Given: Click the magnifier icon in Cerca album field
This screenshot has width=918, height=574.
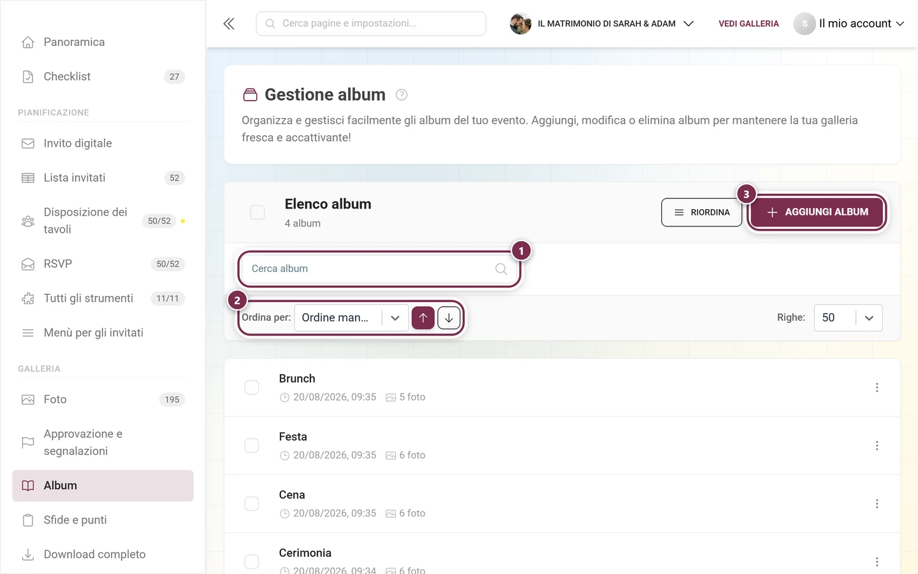Looking at the screenshot, I should tap(501, 269).
